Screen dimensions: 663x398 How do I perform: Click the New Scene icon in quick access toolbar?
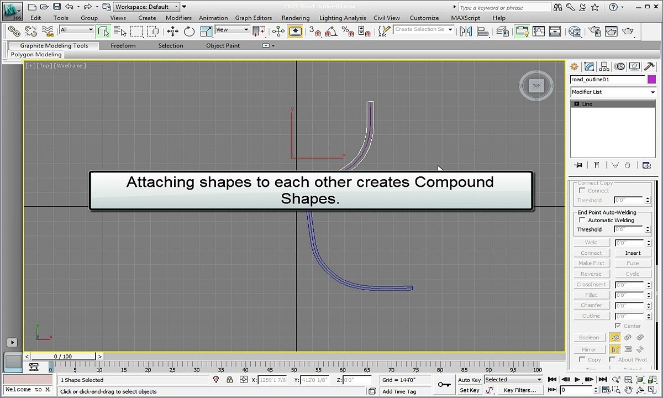pos(32,7)
